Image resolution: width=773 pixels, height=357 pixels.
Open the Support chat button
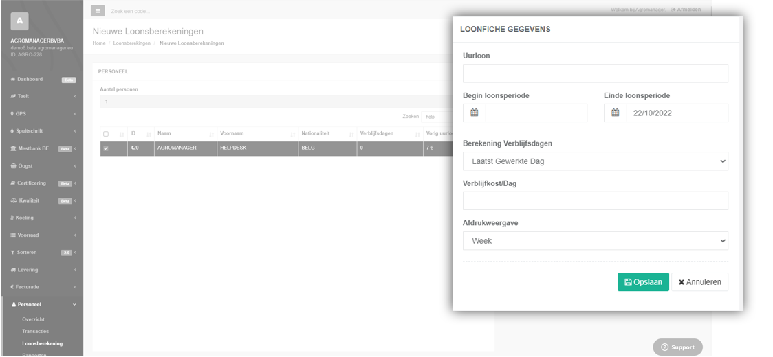tap(677, 347)
